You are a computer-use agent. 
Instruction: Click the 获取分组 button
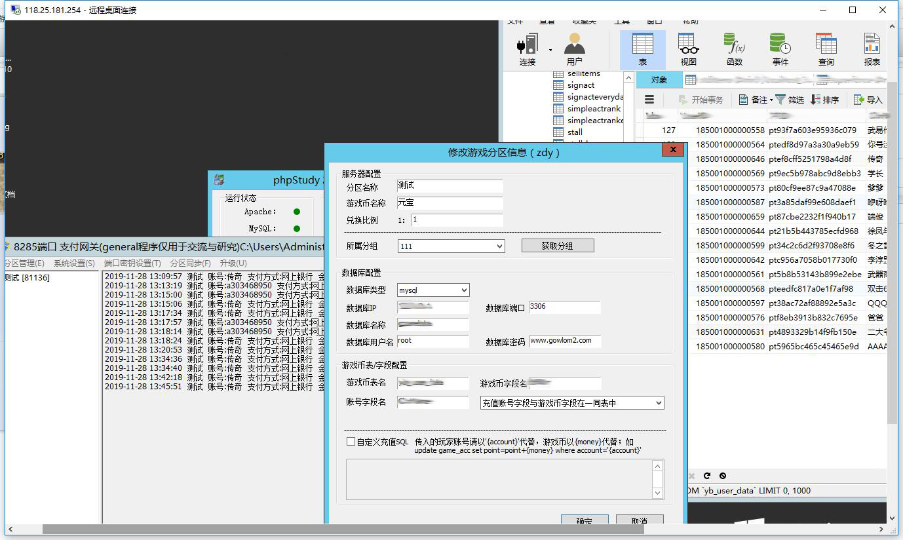tap(557, 246)
